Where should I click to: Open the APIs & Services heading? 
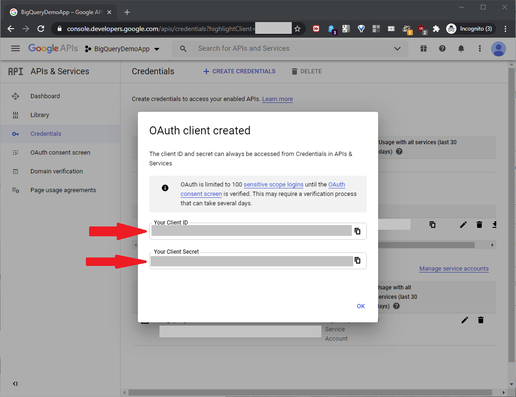coord(60,71)
